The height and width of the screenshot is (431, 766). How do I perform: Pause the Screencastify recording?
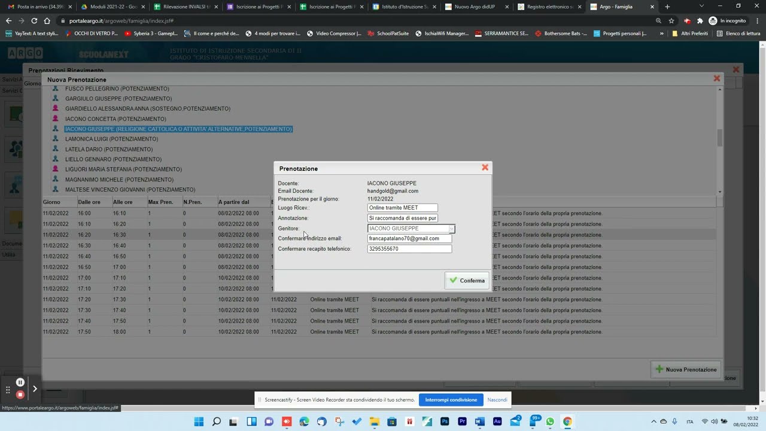20,382
